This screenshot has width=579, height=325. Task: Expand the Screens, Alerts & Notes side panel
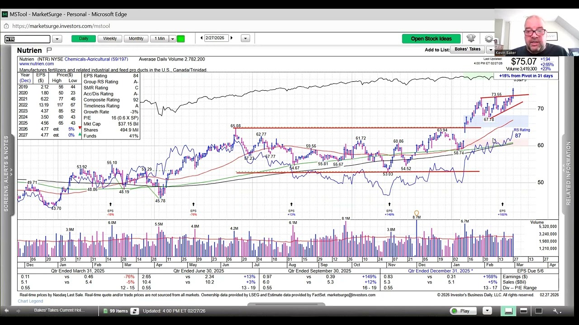click(6, 174)
